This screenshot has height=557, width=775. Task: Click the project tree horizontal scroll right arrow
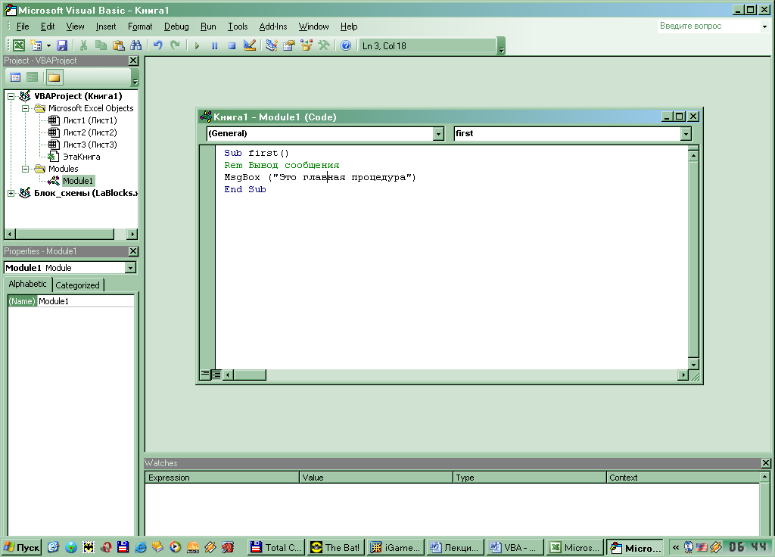(132, 234)
